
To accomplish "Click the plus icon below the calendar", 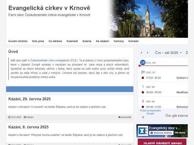I will click(143, 117).
